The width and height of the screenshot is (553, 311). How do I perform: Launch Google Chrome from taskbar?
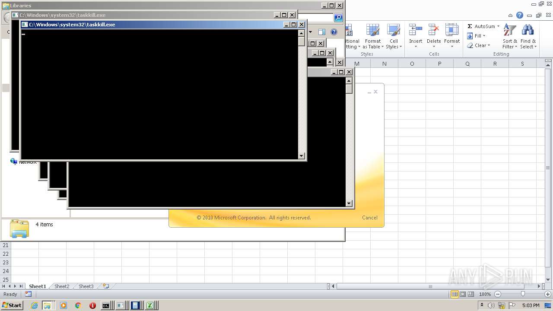[x=78, y=305]
